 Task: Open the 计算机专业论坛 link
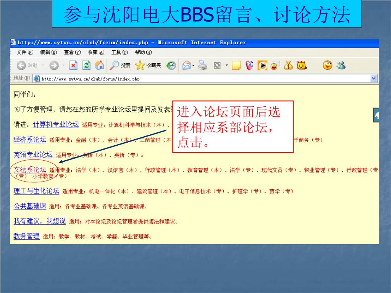click(56, 125)
